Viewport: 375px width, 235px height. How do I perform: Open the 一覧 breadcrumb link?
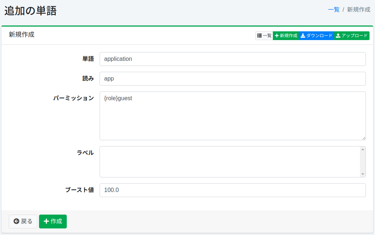point(333,10)
